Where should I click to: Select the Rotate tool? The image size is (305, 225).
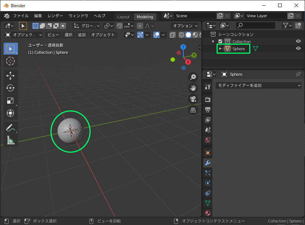[10, 88]
